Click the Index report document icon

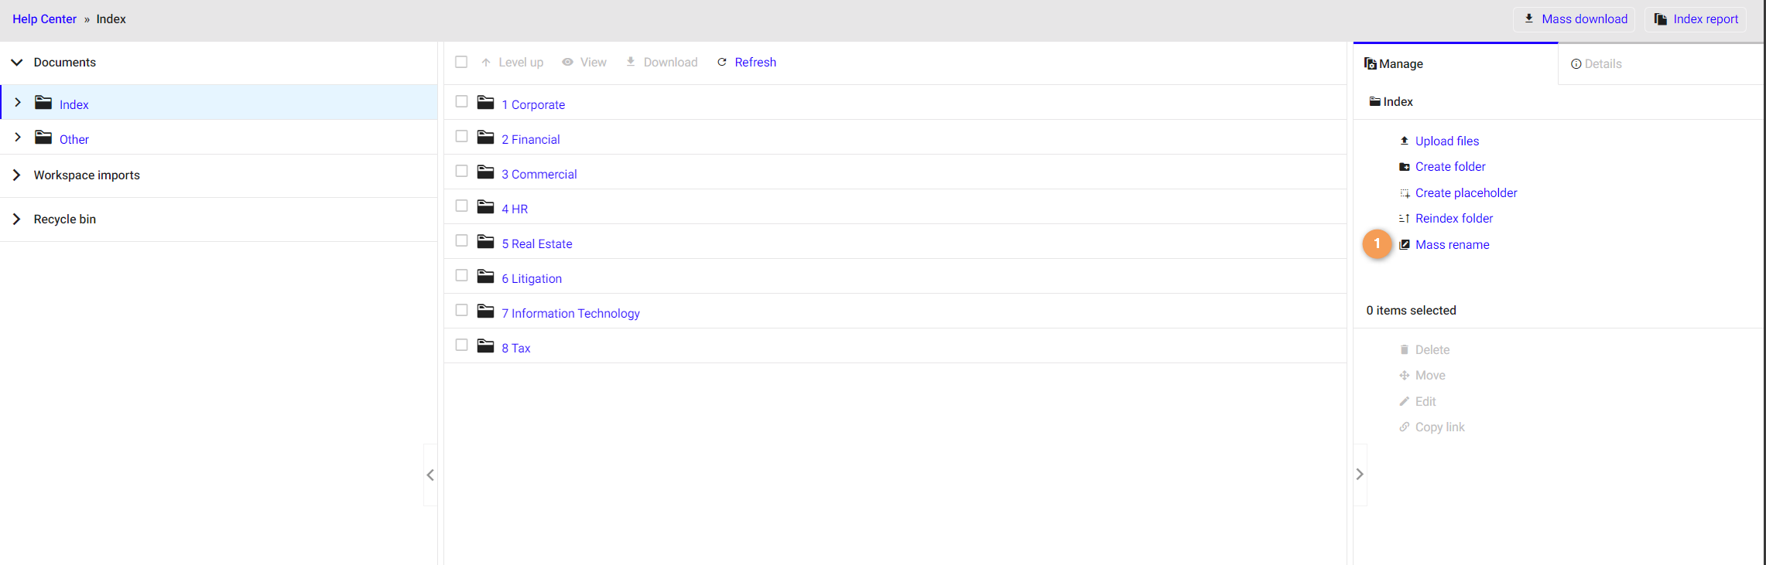point(1660,19)
